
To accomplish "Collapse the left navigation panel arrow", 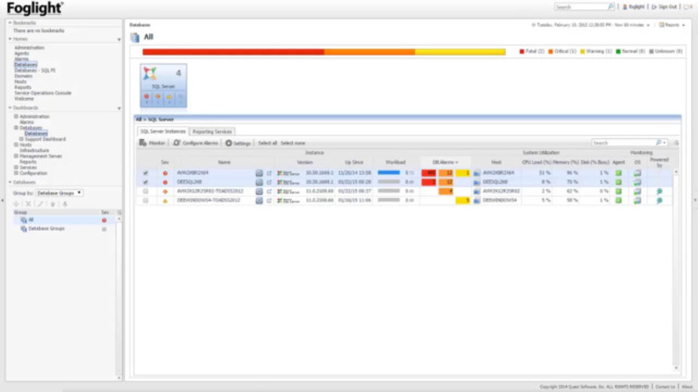I will [x=3, y=200].
